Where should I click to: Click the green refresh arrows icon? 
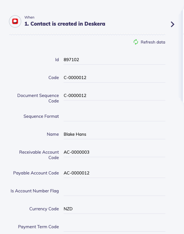[136, 42]
